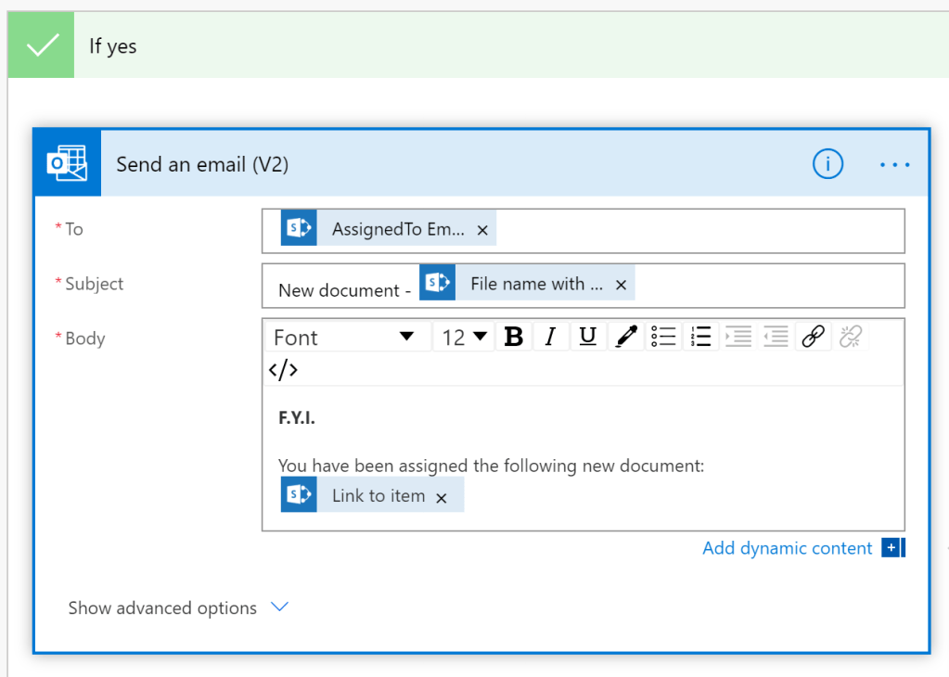Toggle bold formatting in the body toolbar
This screenshot has width=949, height=677.
pyautogui.click(x=514, y=338)
